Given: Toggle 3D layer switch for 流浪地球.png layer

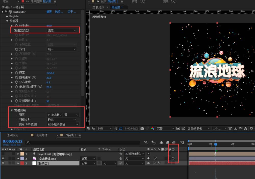Looking at the screenshot, I should pos(173,159).
